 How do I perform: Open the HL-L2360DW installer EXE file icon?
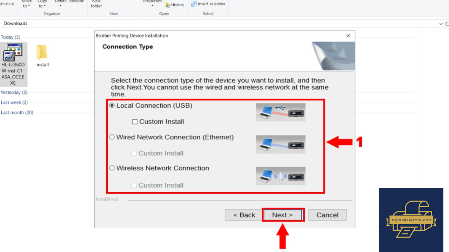(x=13, y=64)
